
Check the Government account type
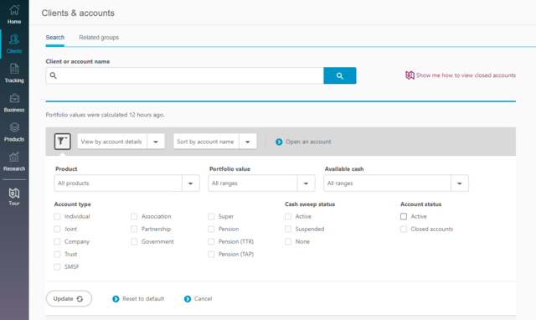pos(134,242)
